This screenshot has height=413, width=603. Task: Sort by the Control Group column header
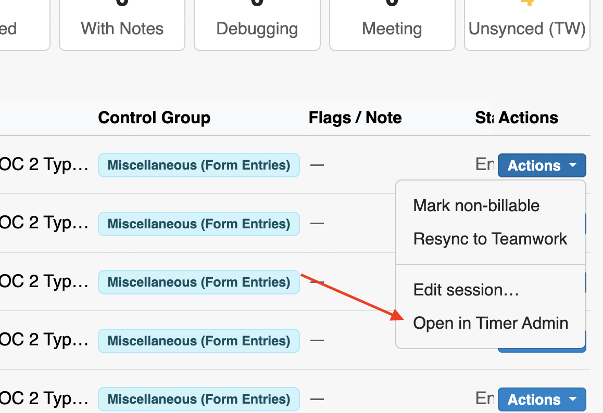154,118
